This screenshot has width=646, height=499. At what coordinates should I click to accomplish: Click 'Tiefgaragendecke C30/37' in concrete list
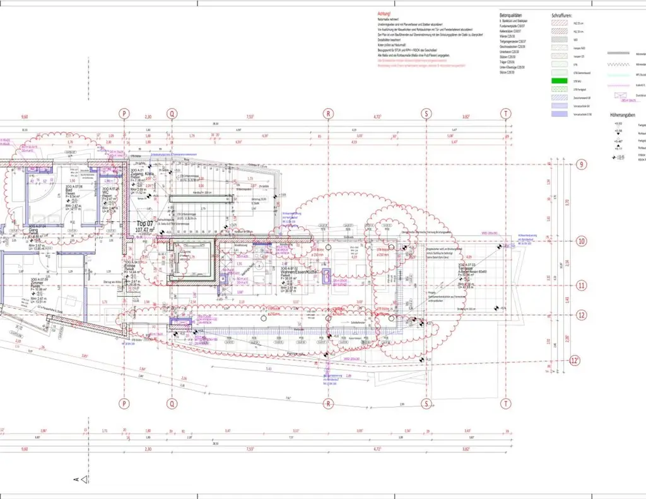(513, 42)
